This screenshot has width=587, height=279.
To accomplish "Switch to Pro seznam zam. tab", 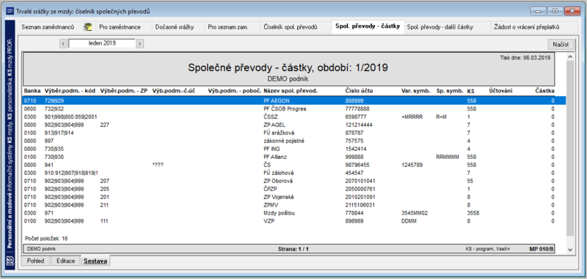I will 228,27.
